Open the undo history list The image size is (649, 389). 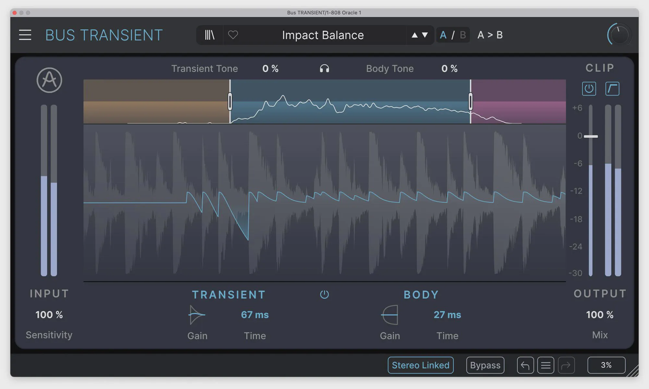coord(545,365)
